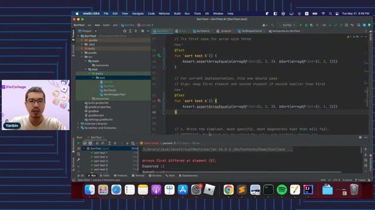Viewport: 375px width, 210px height.
Task: Click Sort by Duration icon in Run toolbar
Action: click(x=103, y=143)
